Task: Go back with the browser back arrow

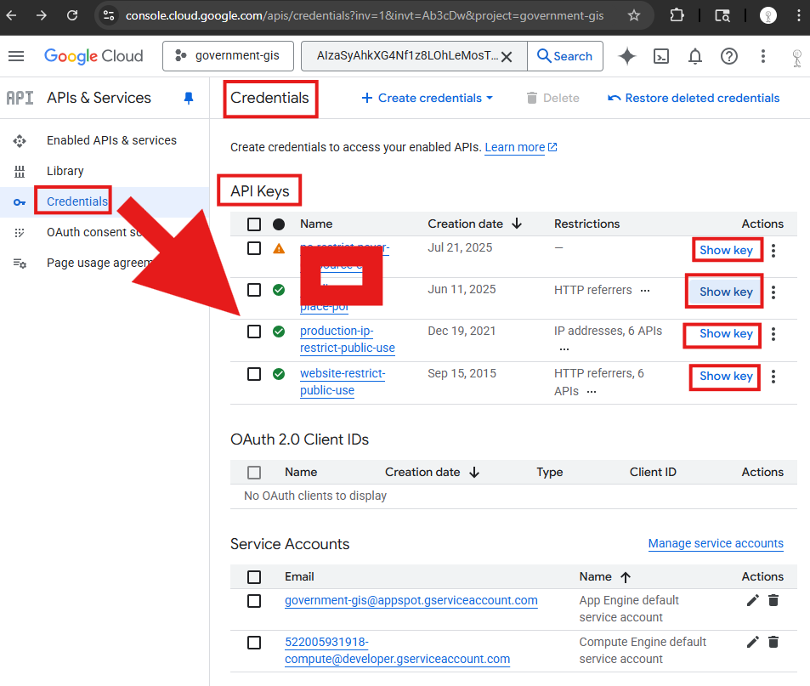Action: [11, 15]
